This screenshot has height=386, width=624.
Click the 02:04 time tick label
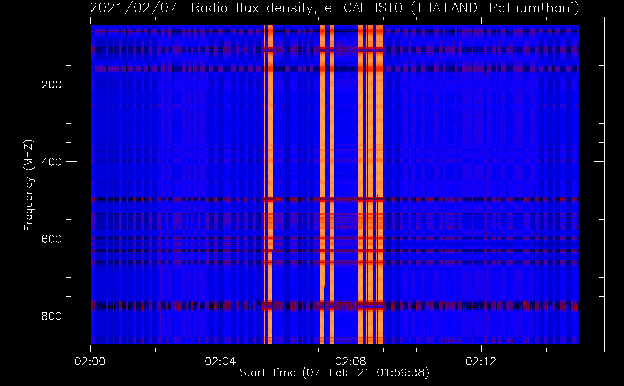(x=221, y=361)
